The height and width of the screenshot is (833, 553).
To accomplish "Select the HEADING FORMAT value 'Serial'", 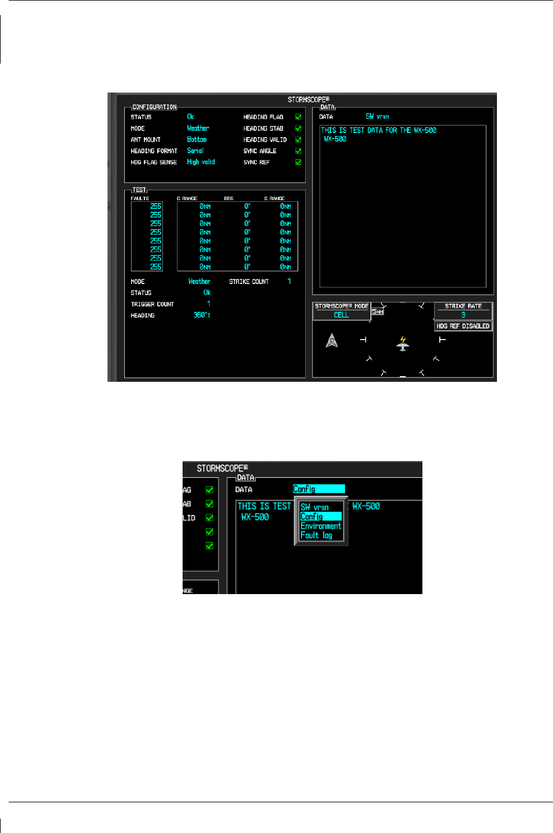I will click(195, 151).
